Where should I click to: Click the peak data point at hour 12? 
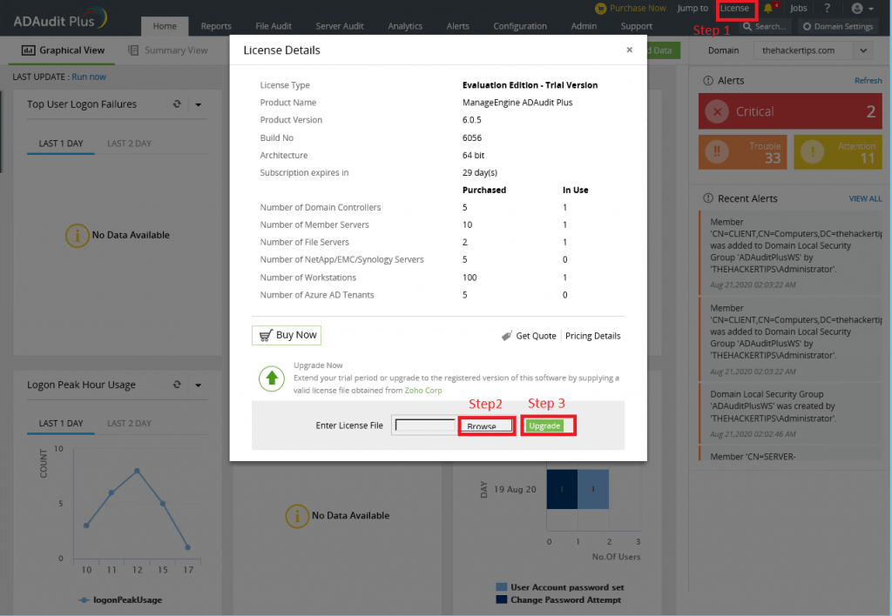tap(137, 471)
